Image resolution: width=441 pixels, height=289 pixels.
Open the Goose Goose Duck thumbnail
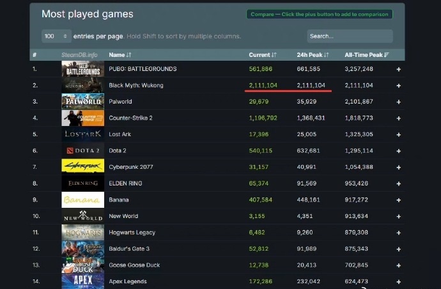coord(82,265)
